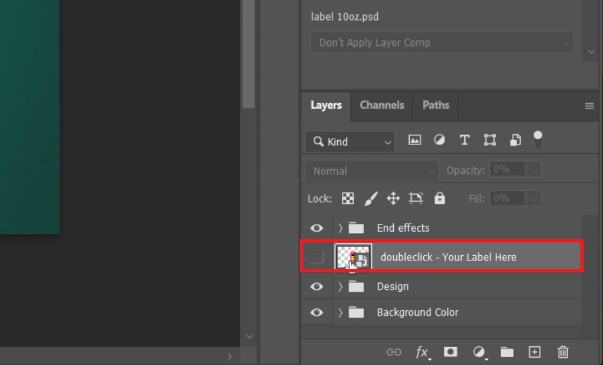Open the Opacity slider dropdown arrow
The height and width of the screenshot is (365, 603).
[534, 170]
